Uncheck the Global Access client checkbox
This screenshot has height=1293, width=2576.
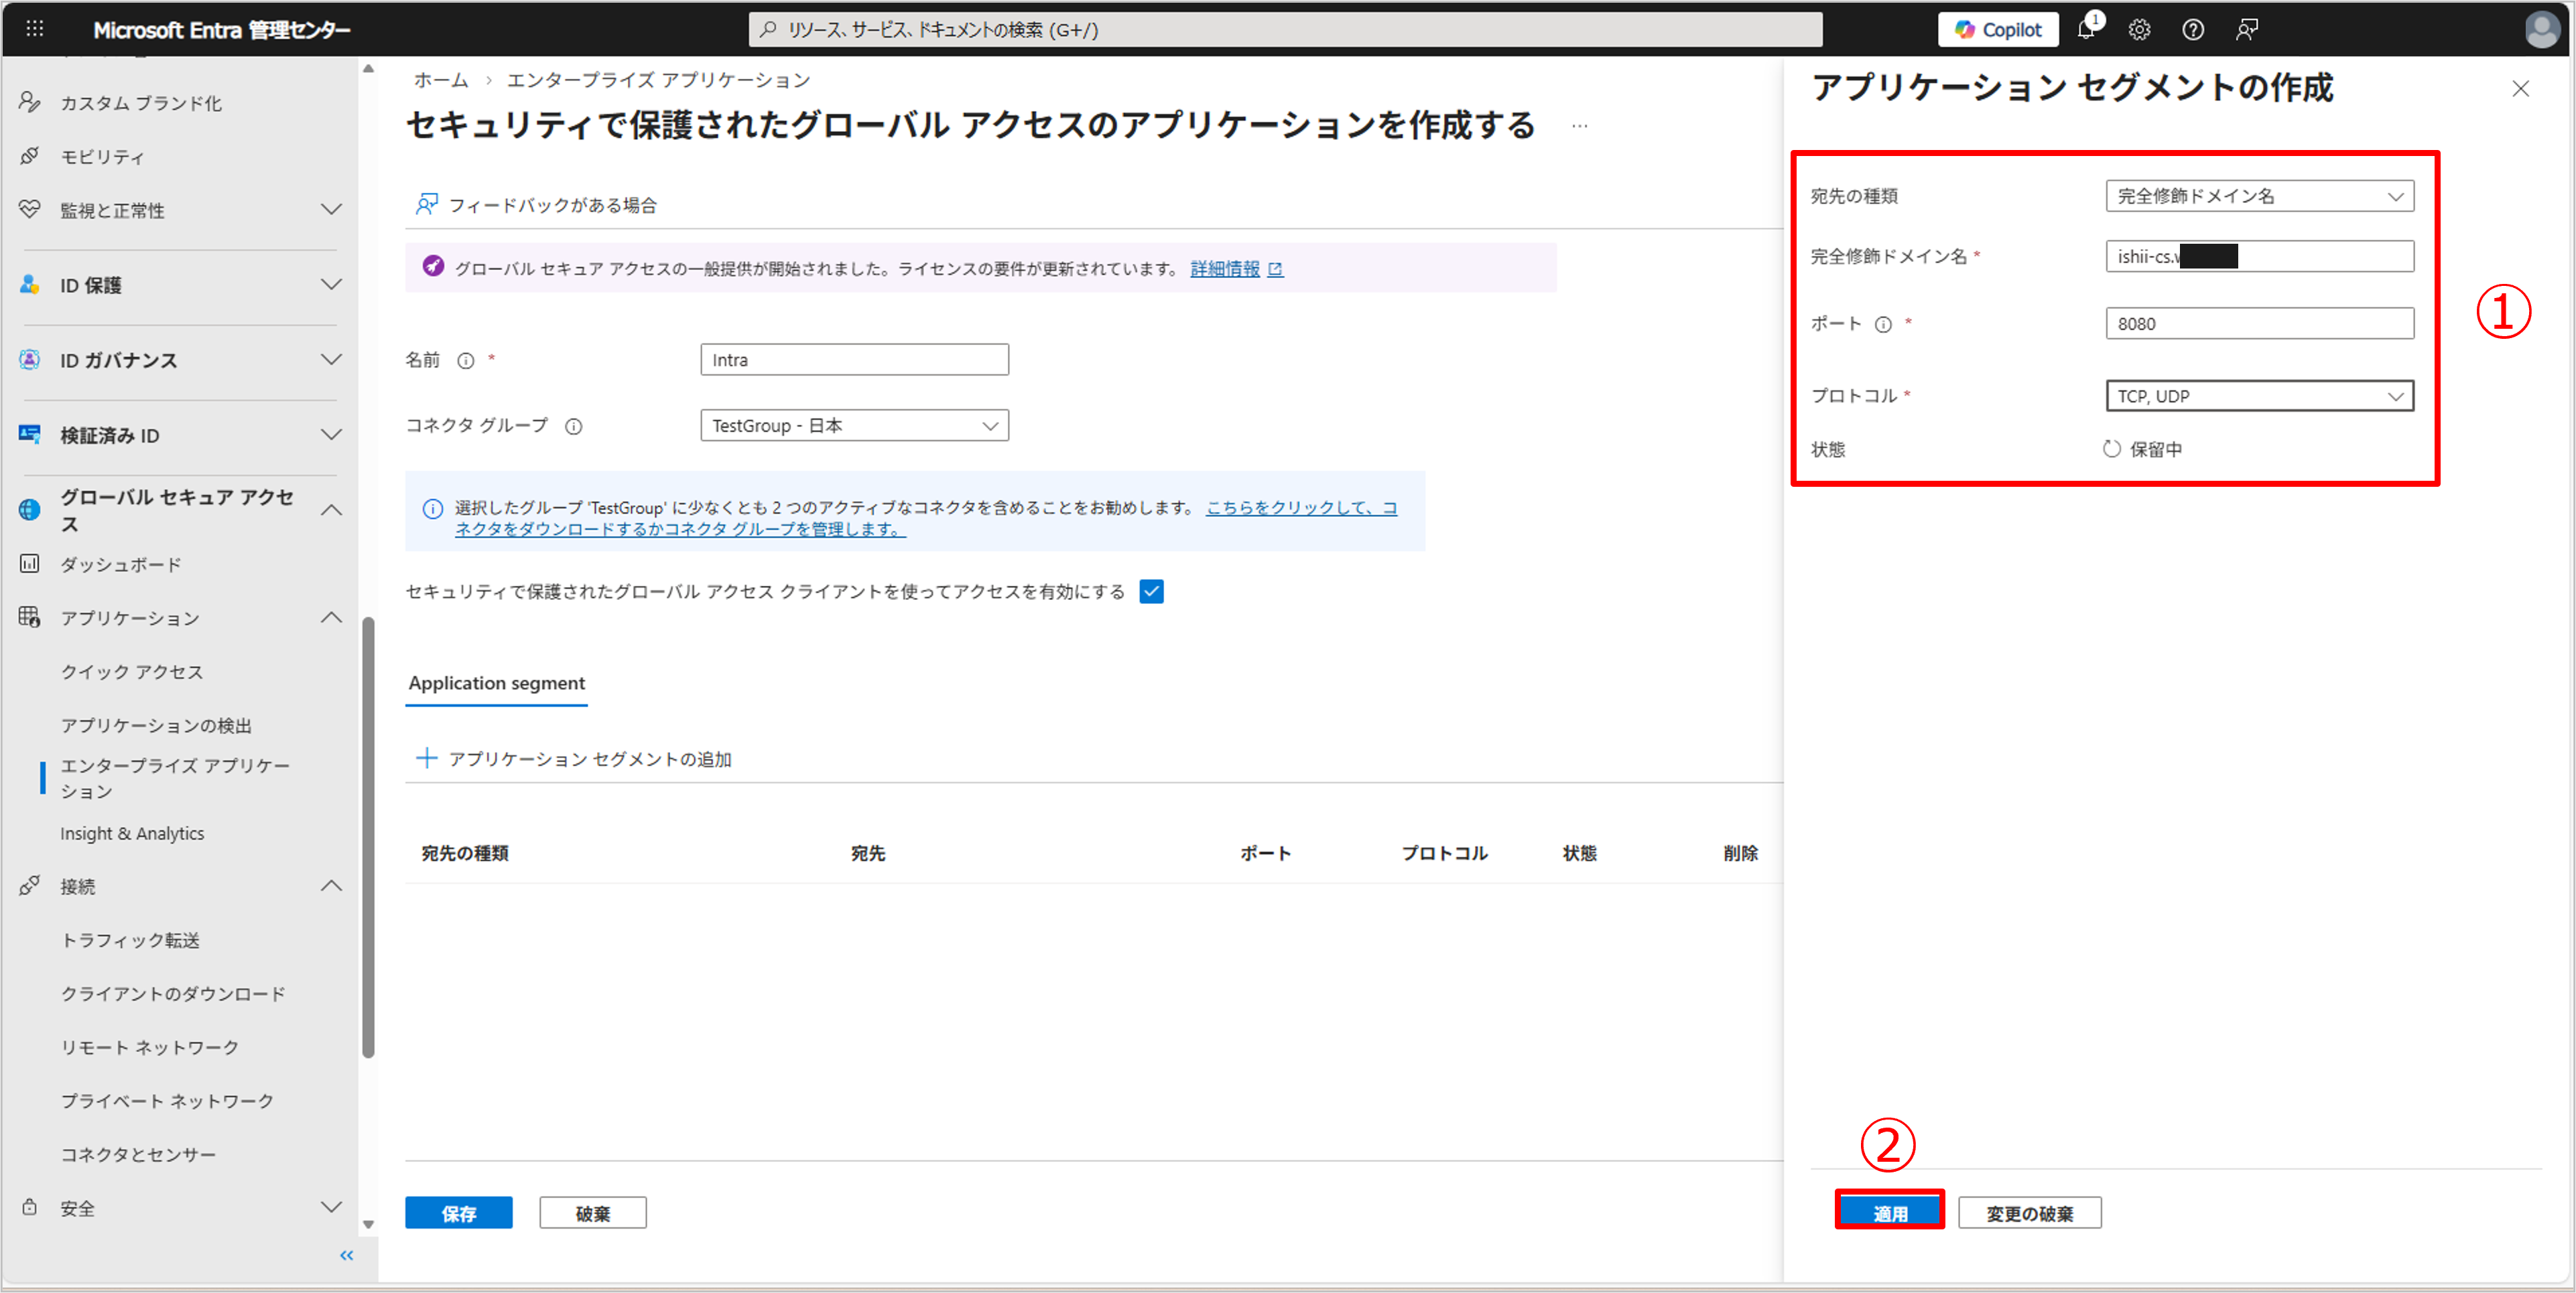pyautogui.click(x=1151, y=591)
